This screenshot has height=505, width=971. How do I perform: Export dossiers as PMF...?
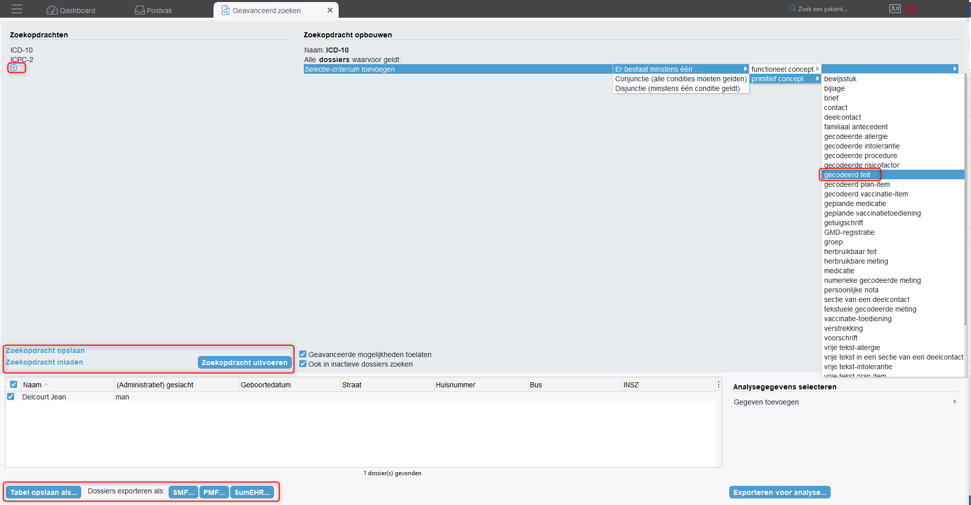click(214, 492)
